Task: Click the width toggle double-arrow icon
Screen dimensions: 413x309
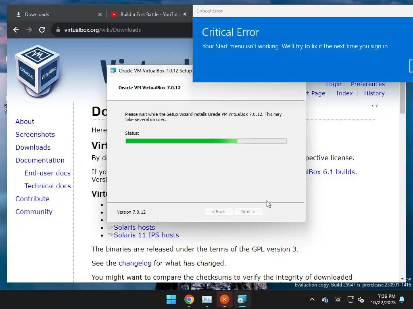Action: (x=375, y=106)
